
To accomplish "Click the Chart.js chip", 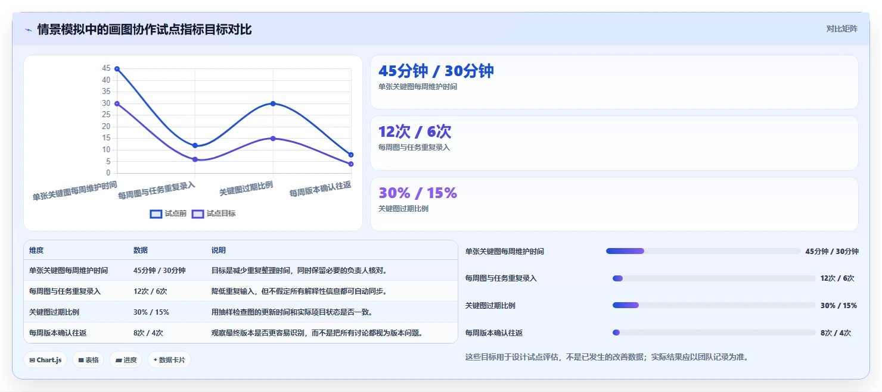I will 45,360.
